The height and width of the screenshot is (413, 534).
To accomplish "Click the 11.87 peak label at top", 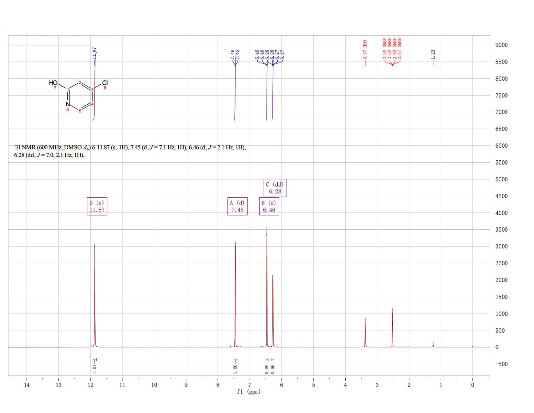I will [x=95, y=53].
